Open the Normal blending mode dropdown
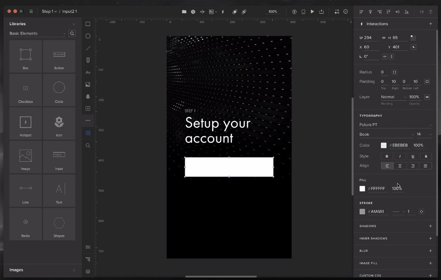This screenshot has width=441, height=280. coord(392,96)
